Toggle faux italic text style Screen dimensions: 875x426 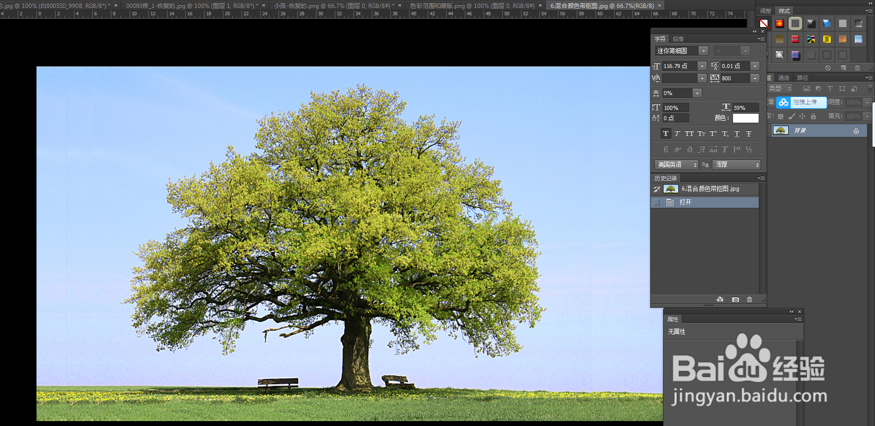[677, 133]
